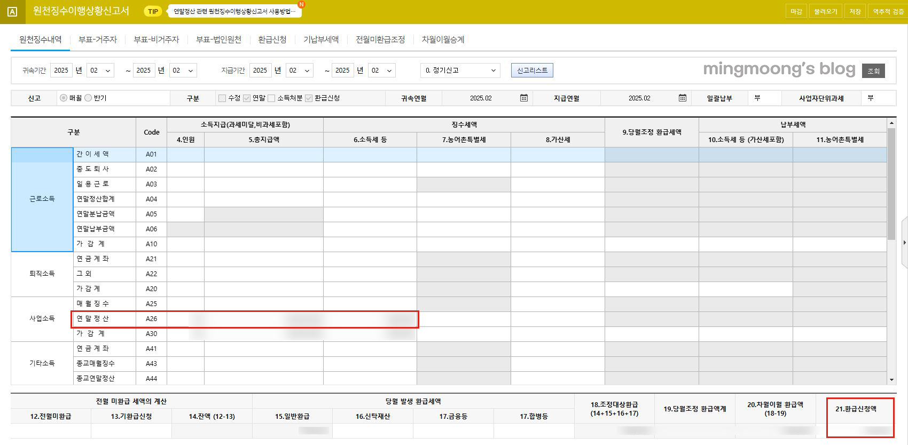Click 지급기간 start year field
The height and width of the screenshot is (445, 908).
(260, 71)
